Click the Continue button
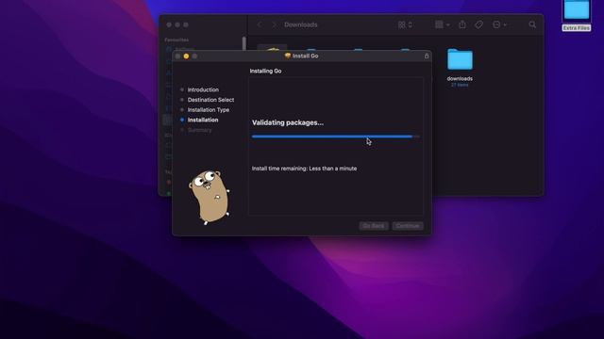Viewport: 604px width, 339px height. tap(408, 226)
